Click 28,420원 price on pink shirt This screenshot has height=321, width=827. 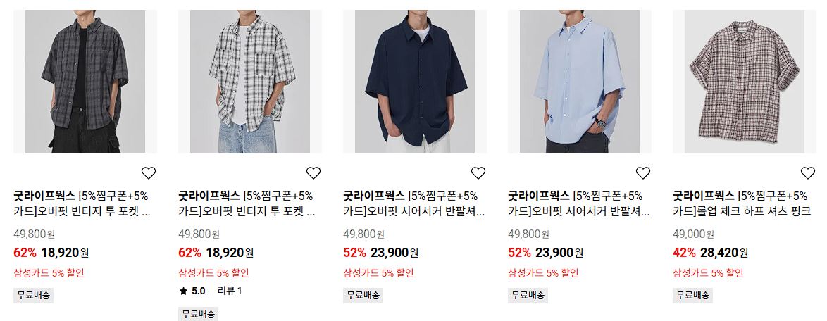(724, 253)
